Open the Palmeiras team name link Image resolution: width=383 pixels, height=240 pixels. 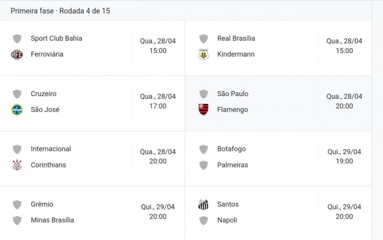click(x=232, y=165)
